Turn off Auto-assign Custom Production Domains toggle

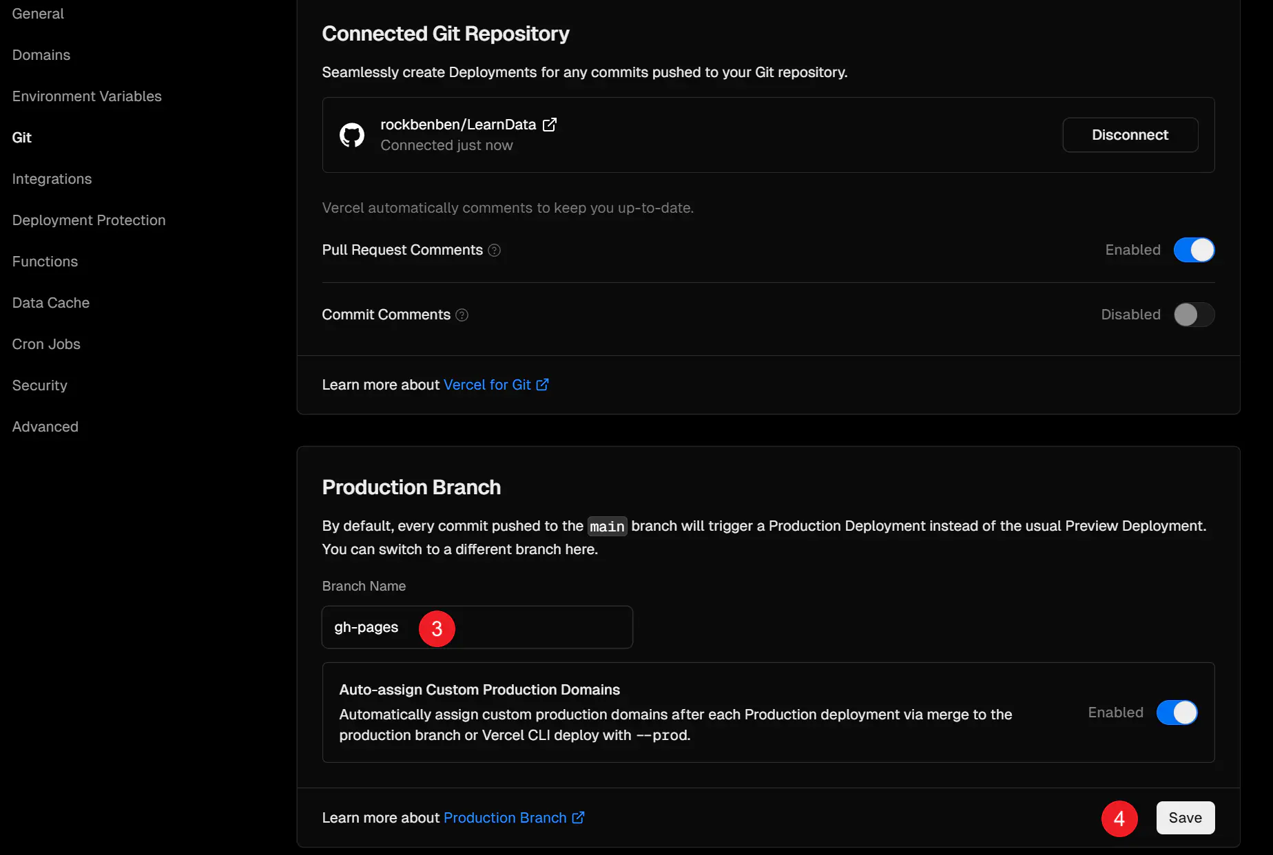[1177, 712]
